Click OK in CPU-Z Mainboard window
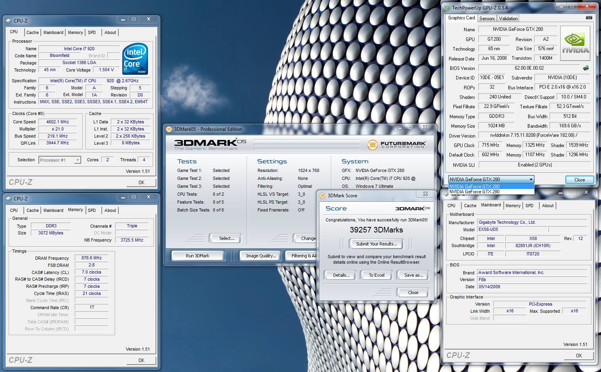This screenshot has height=372, width=601. click(x=579, y=356)
